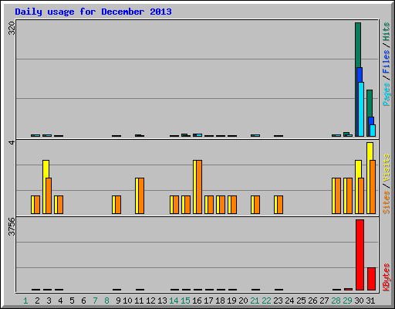Screen dimensions: 395x309
Task: Click day label "16" on the x-axis
Action: click(x=197, y=301)
